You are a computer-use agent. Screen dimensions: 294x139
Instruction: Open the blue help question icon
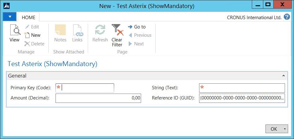(287, 17)
